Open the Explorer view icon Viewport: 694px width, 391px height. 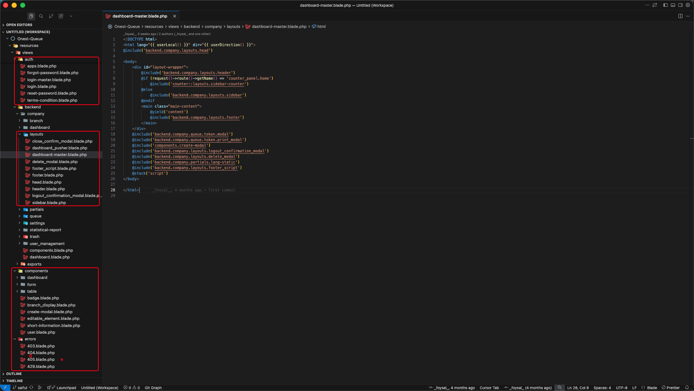tap(31, 16)
